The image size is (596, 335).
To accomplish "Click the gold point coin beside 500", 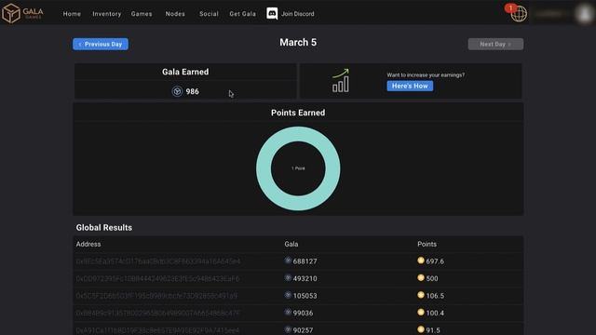I will pos(421,278).
